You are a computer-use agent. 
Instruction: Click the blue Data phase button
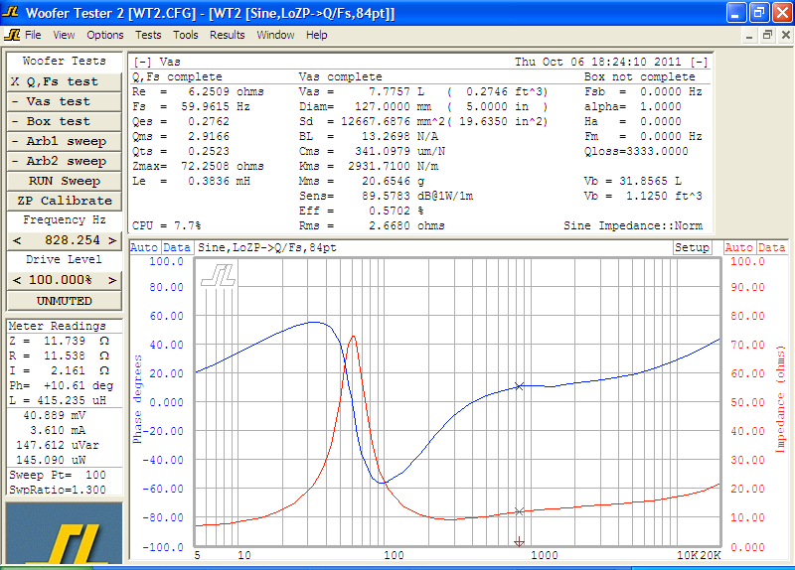(177, 247)
